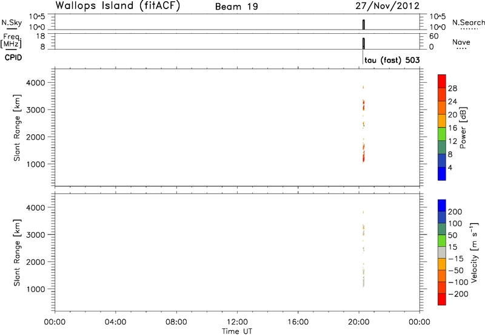Click the red echo cluster near 1000 km in Power panel
The width and height of the screenshot is (485, 335).
(364, 157)
